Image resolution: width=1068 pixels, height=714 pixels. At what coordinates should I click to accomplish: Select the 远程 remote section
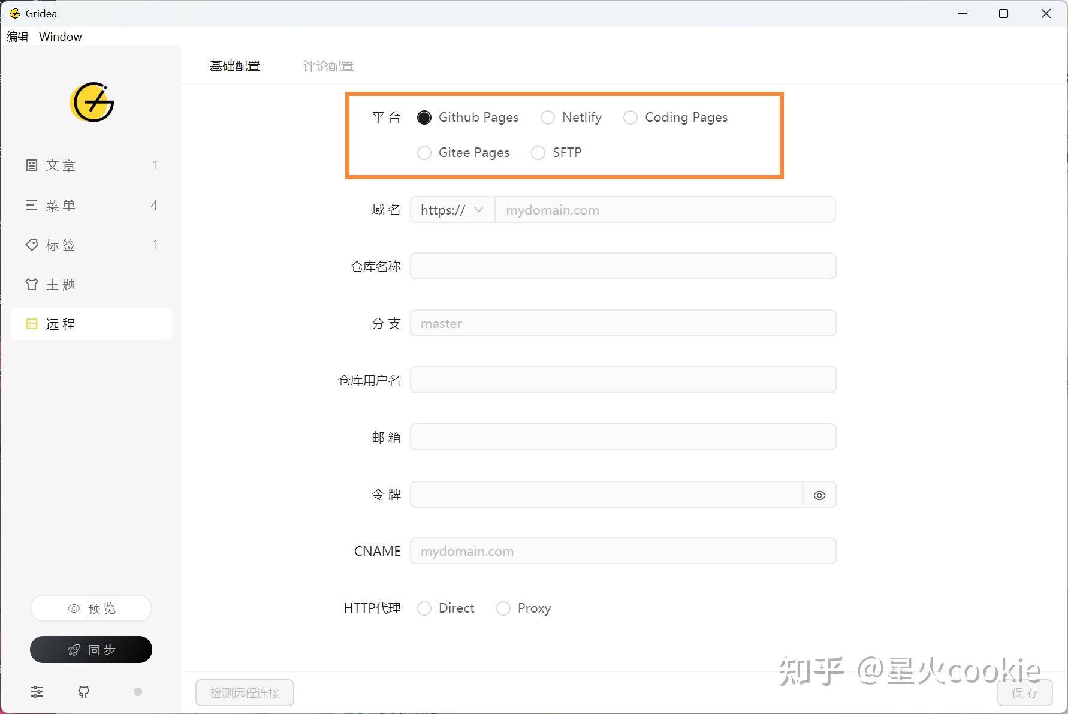point(91,324)
